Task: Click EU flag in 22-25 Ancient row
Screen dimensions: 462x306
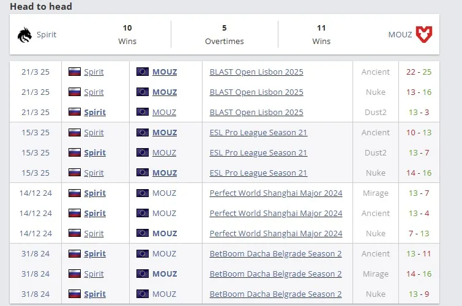Action: tap(143, 72)
